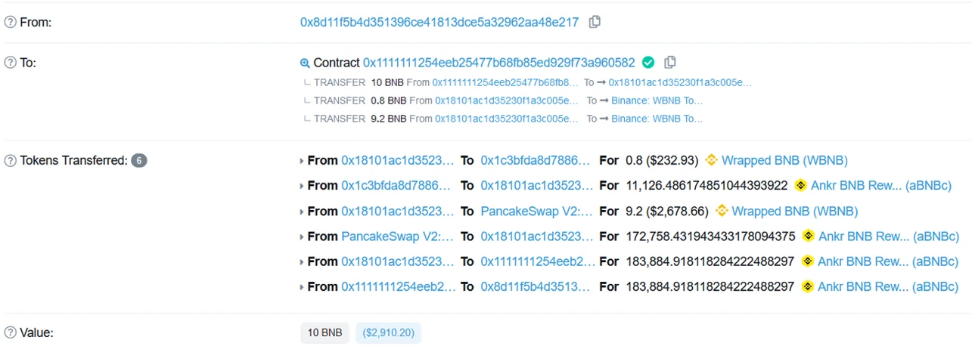Viewport: 972px width, 346px height.
Task: Click the ($2,910.20) USD value badge
Action: pyautogui.click(x=388, y=332)
